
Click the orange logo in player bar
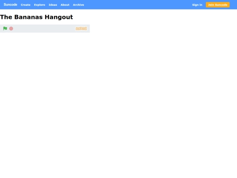81,29
